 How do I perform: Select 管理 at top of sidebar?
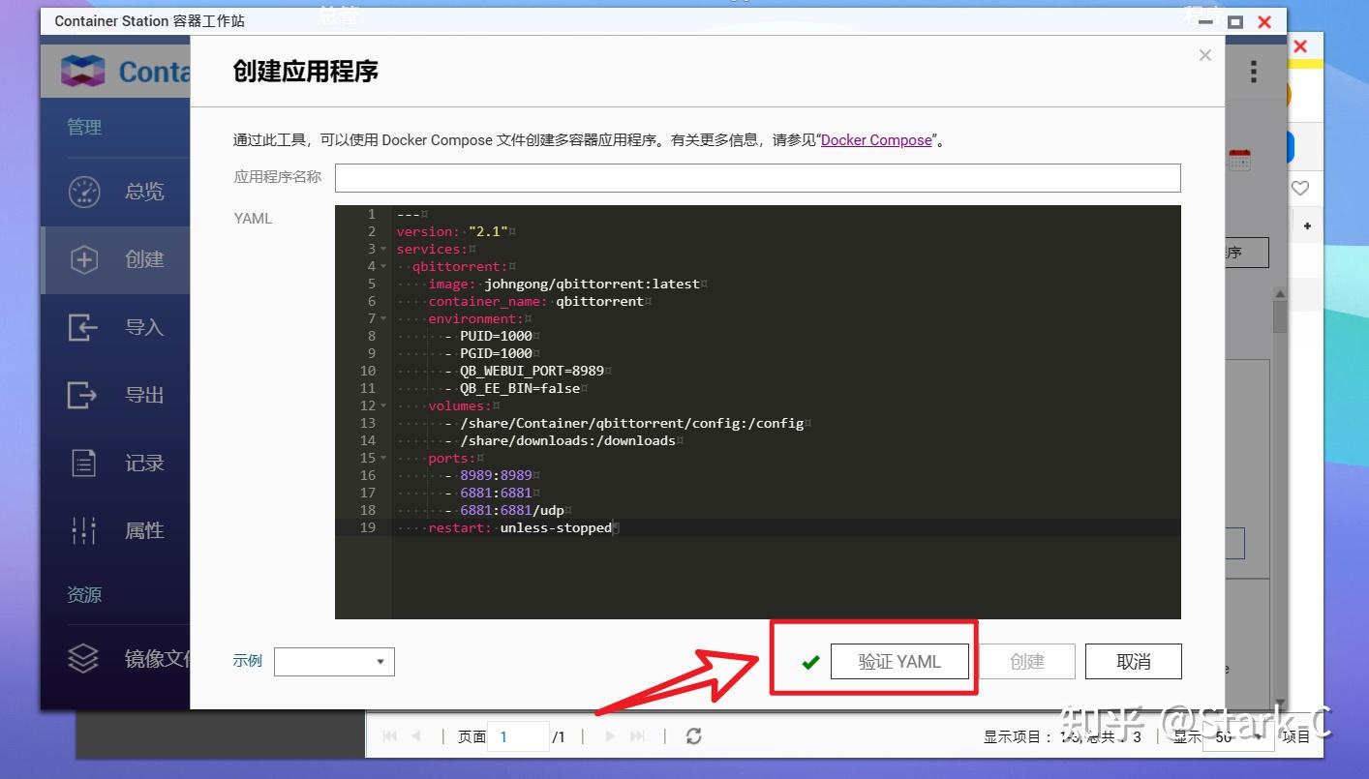coord(84,126)
